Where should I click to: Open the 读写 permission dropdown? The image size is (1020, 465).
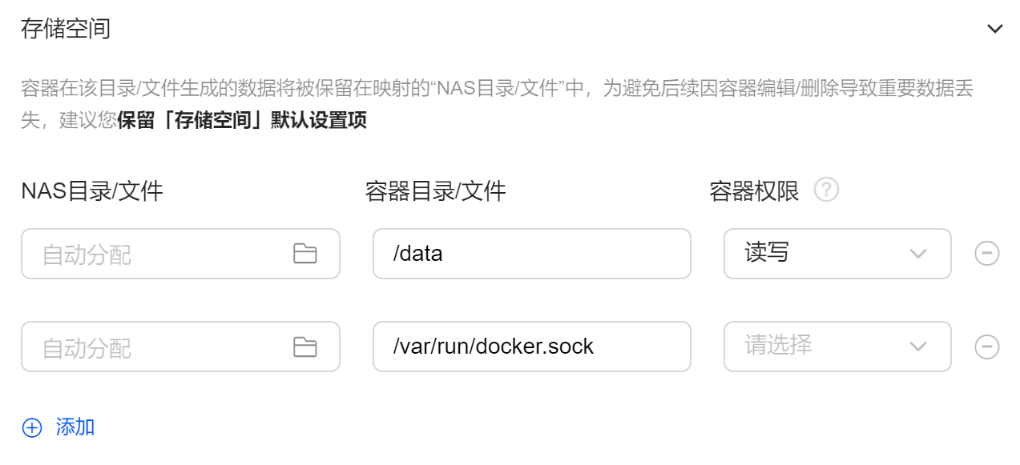click(x=837, y=254)
